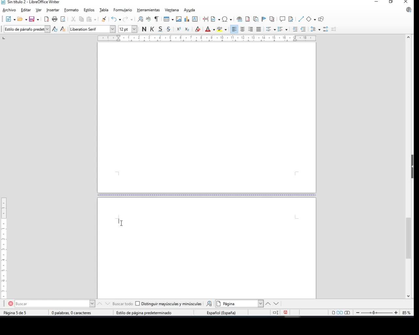The image size is (419, 335).
Task: Click the Print document icon
Action: pyautogui.click(x=55, y=19)
